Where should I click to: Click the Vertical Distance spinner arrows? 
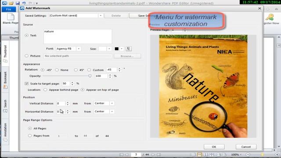pos(68,104)
